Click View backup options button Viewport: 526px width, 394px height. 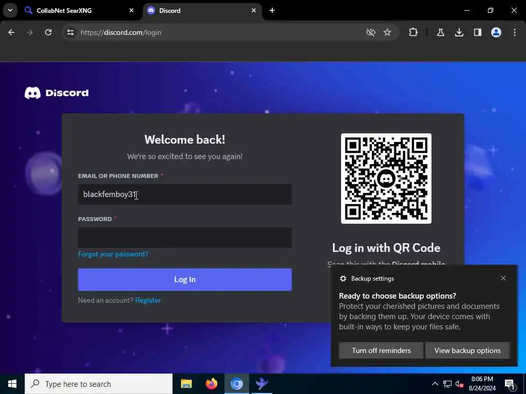(467, 350)
